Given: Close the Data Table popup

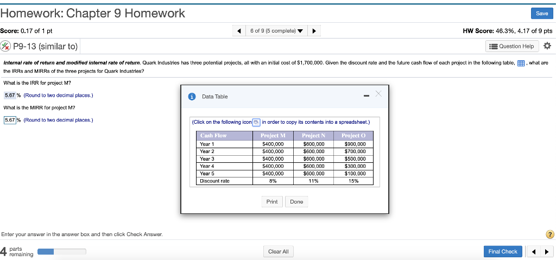Looking at the screenshot, I should [x=378, y=94].
